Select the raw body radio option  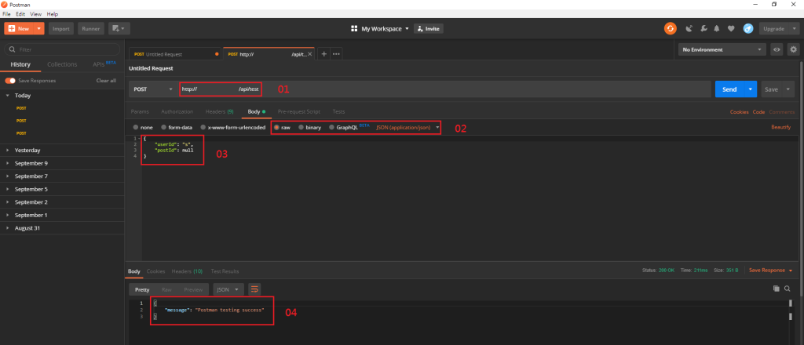coord(277,127)
